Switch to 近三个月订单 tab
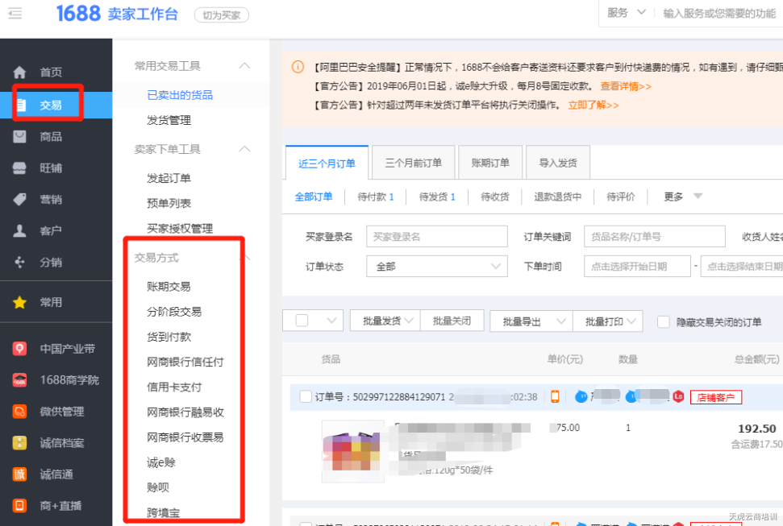Screen dimensions: 783x526 327,164
